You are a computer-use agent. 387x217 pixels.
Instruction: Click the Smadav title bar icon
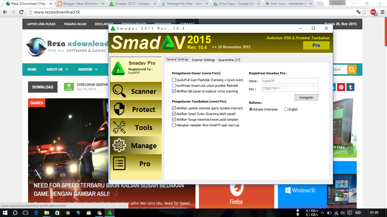113,28
